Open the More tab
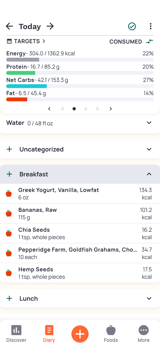Screen dimensions: 160x356 coord(143,334)
